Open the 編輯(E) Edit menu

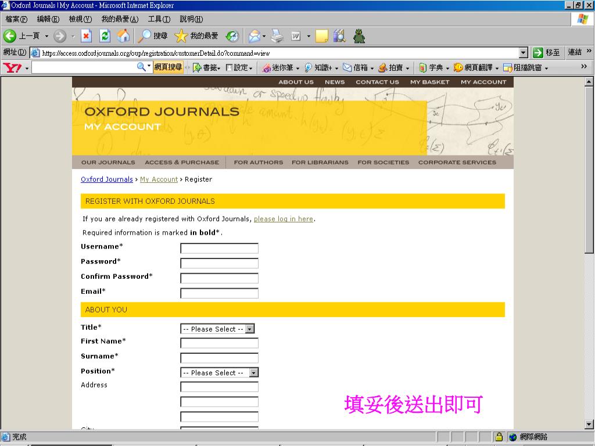[48, 19]
